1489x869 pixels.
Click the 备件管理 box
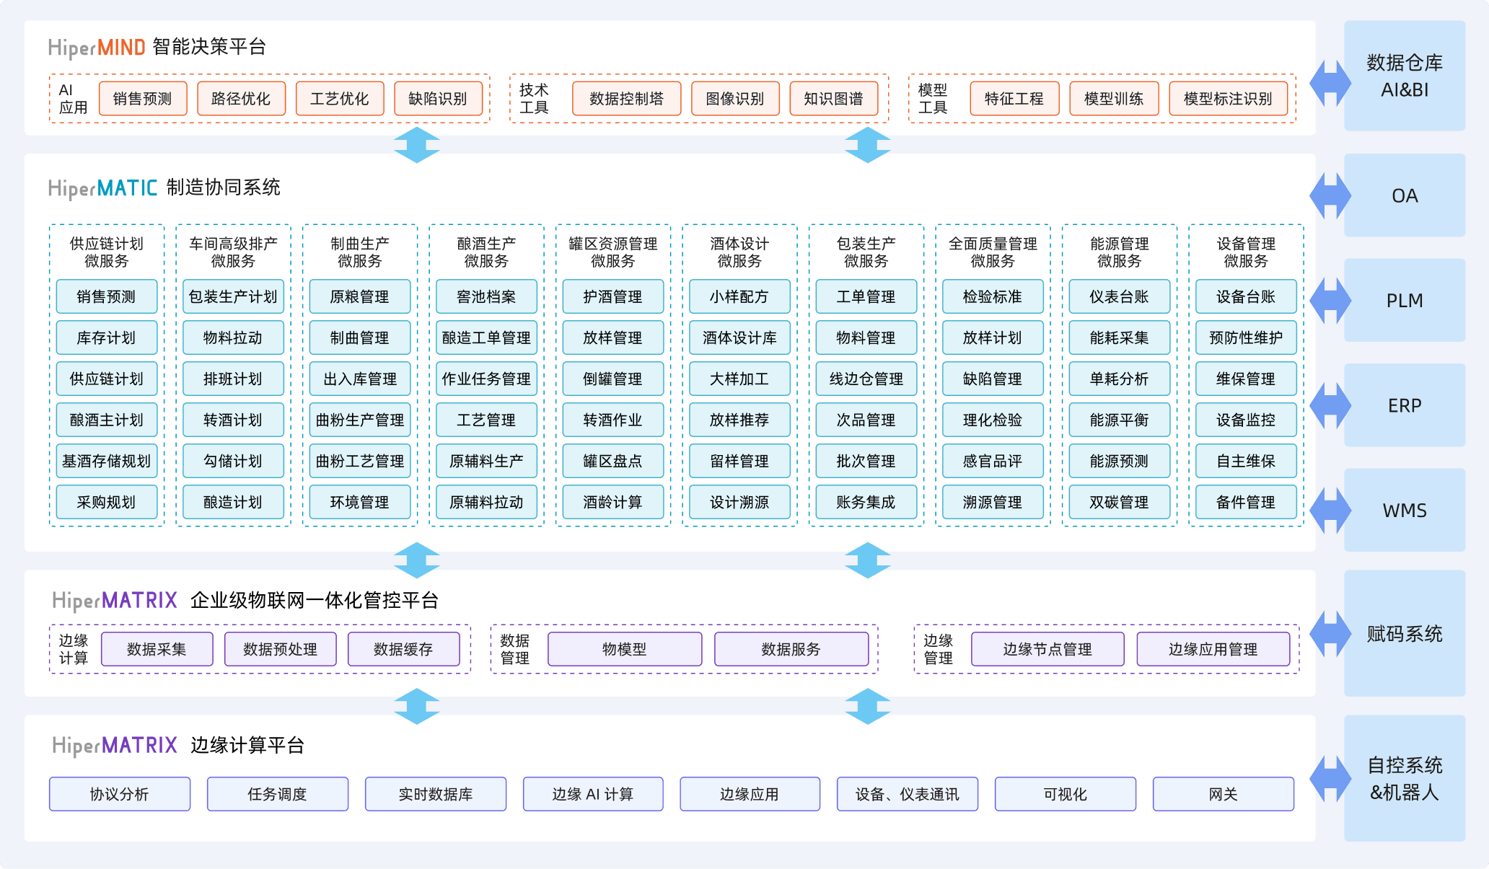[1246, 502]
